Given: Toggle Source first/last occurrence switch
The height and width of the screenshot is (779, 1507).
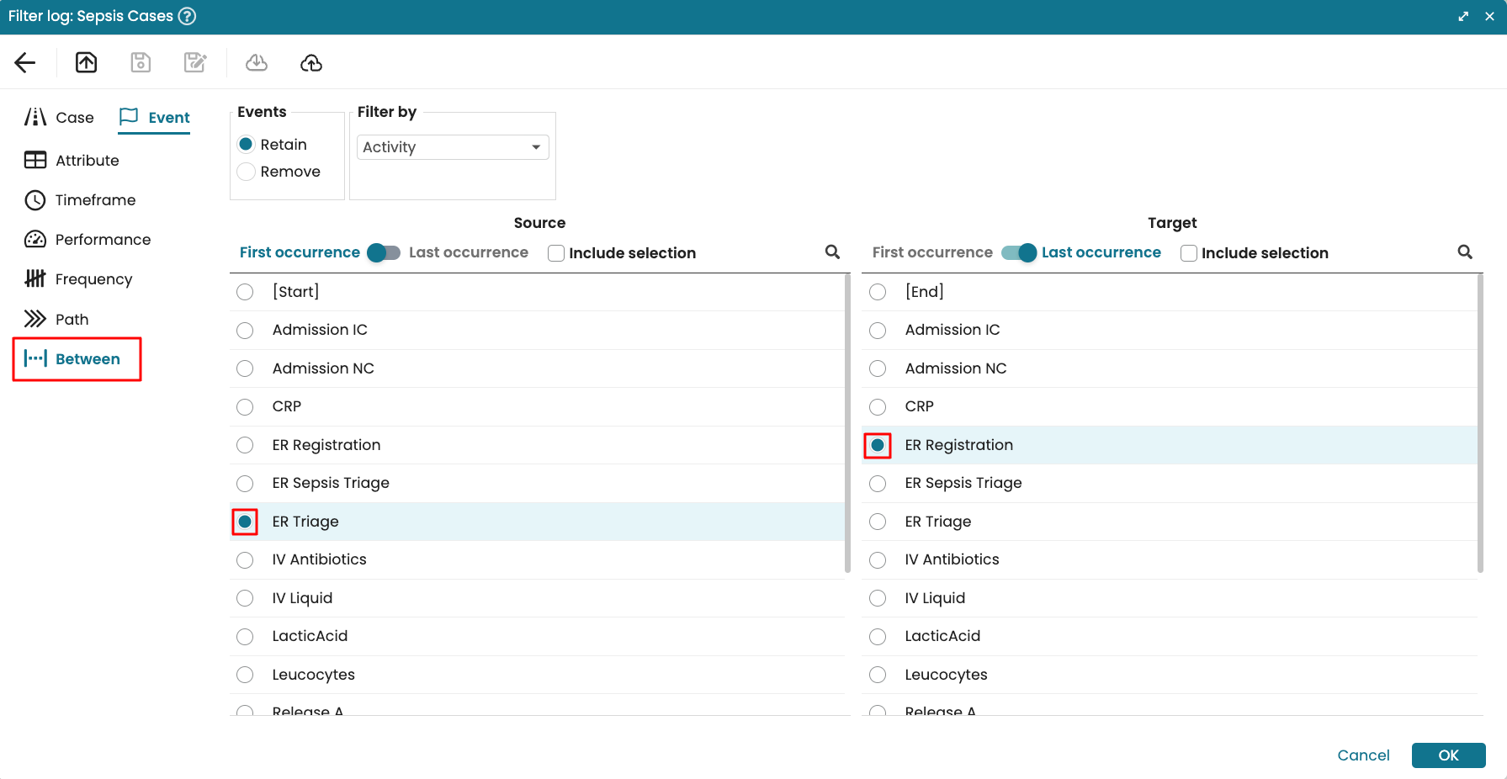Looking at the screenshot, I should pyautogui.click(x=384, y=252).
